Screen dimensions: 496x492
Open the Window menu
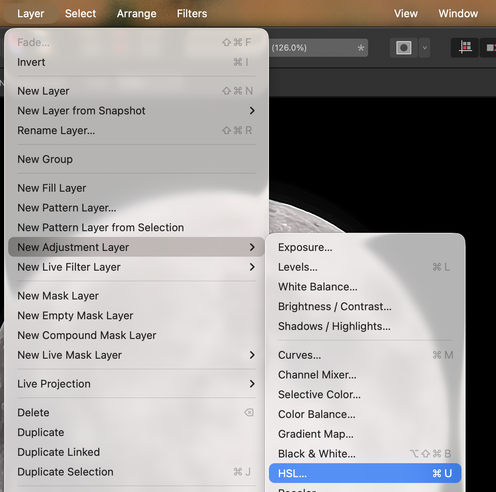tap(458, 14)
